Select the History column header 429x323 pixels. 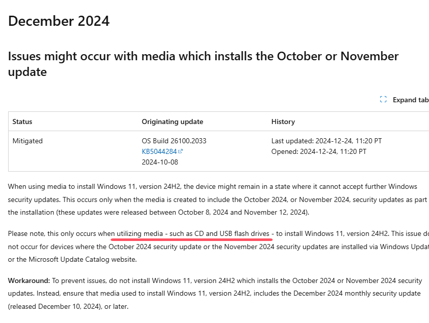click(283, 122)
